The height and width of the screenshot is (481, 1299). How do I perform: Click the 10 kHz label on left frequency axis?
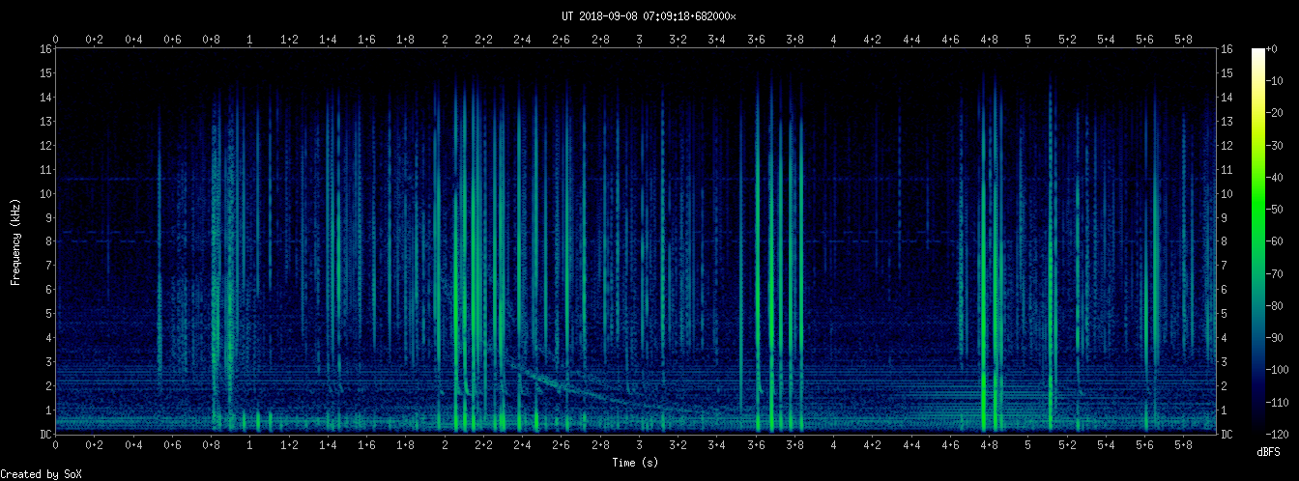(44, 193)
